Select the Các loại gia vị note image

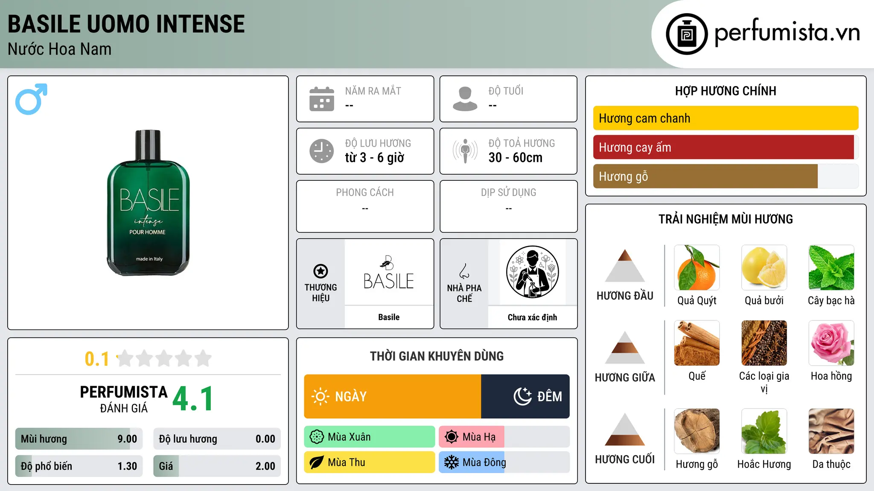coord(764,343)
